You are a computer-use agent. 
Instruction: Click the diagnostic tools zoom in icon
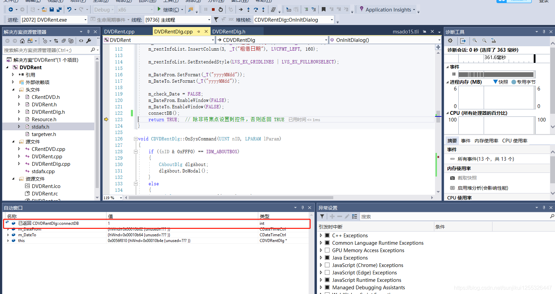coord(475,41)
